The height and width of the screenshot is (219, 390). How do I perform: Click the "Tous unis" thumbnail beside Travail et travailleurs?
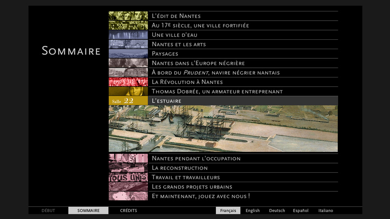[128, 177]
